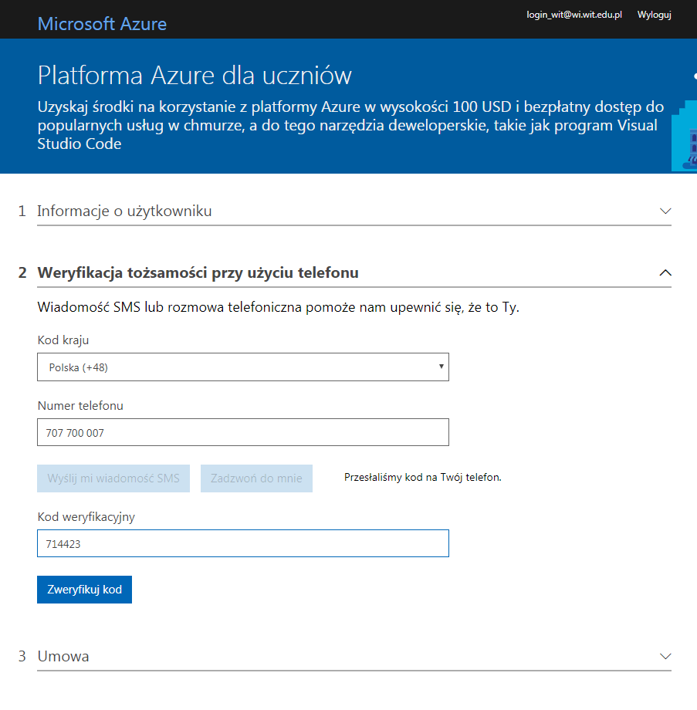
Task: Open the Microsoft Azure home link
Action: (x=102, y=24)
